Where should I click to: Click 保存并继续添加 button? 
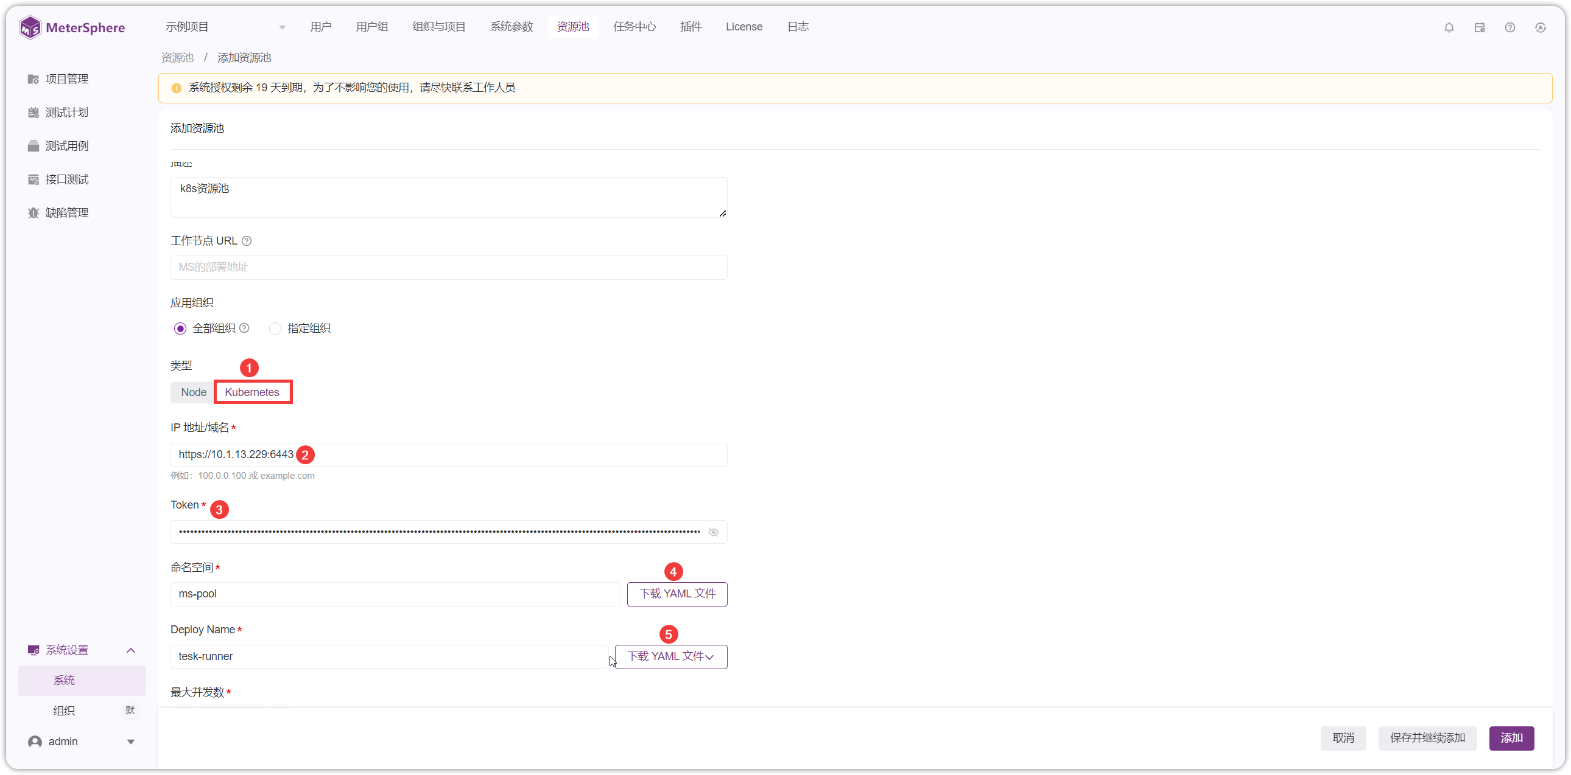pos(1427,739)
